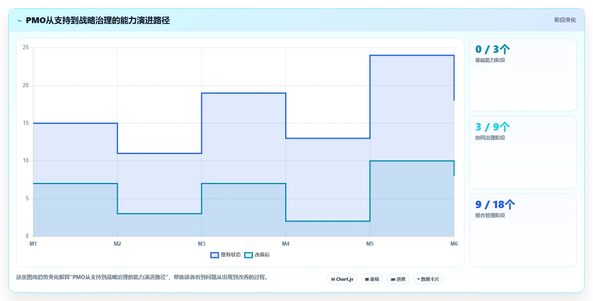Select the 3 / 9个 协同治理阶段 card

(523, 152)
